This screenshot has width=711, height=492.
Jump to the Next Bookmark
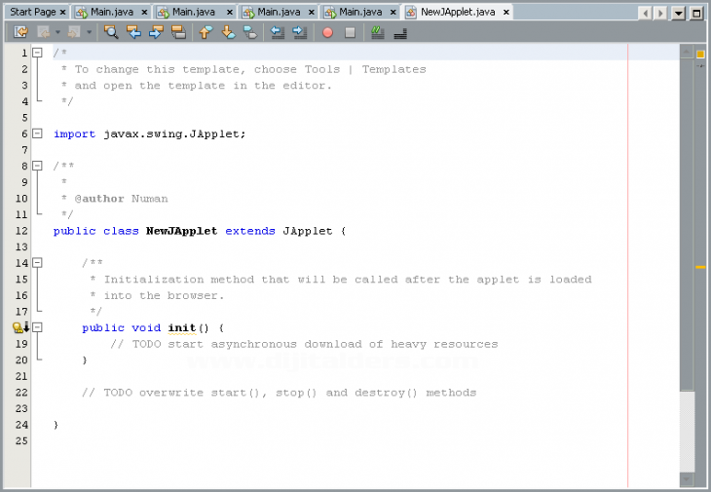pos(228,32)
